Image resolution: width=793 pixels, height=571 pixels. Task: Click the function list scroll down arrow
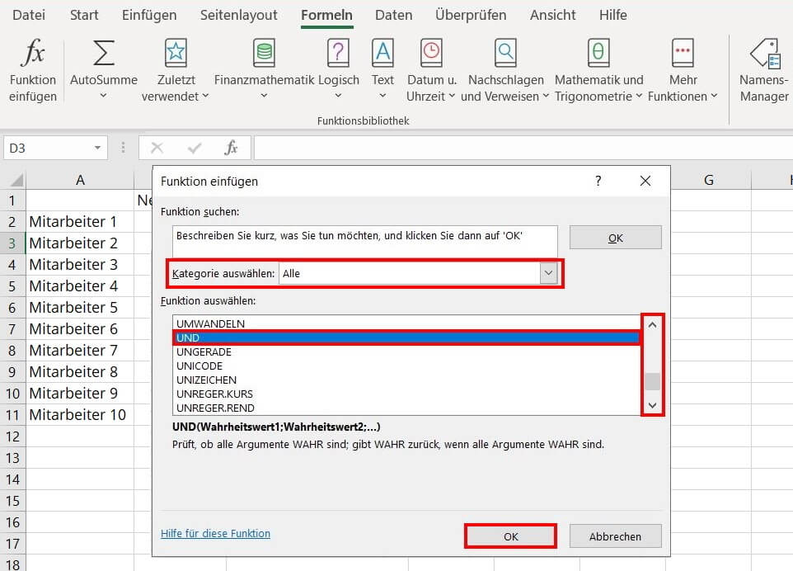click(x=652, y=405)
